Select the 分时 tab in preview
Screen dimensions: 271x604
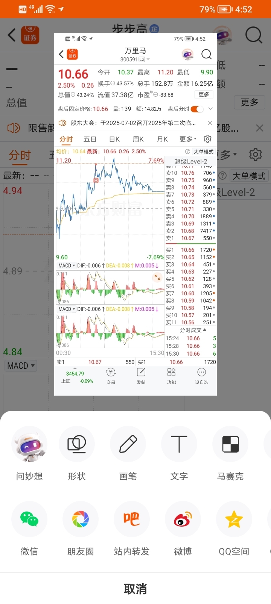(66, 139)
